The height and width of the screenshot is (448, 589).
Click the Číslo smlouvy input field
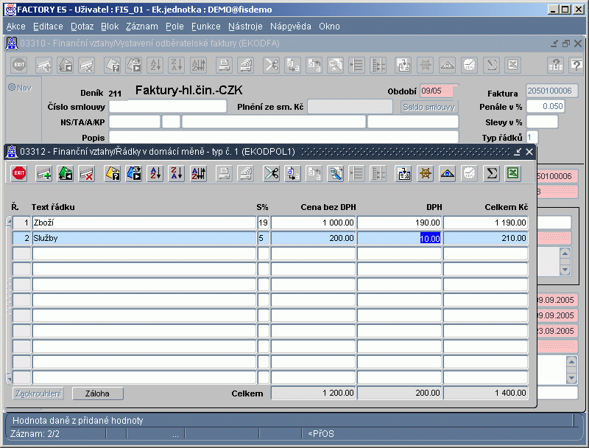[x=168, y=107]
